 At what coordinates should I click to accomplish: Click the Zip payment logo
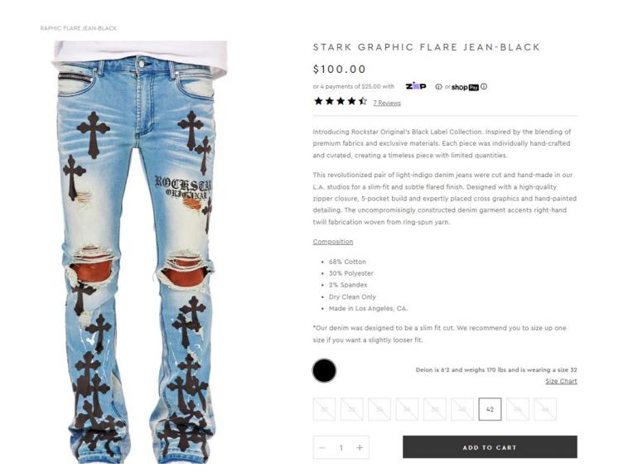[x=416, y=86]
